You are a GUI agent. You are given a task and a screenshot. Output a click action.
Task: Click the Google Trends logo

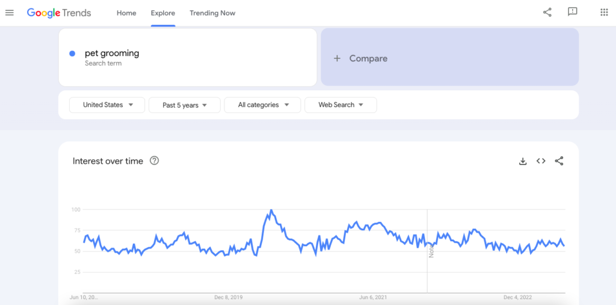pos(59,13)
